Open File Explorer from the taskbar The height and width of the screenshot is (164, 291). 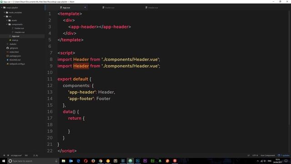[x=64, y=161]
